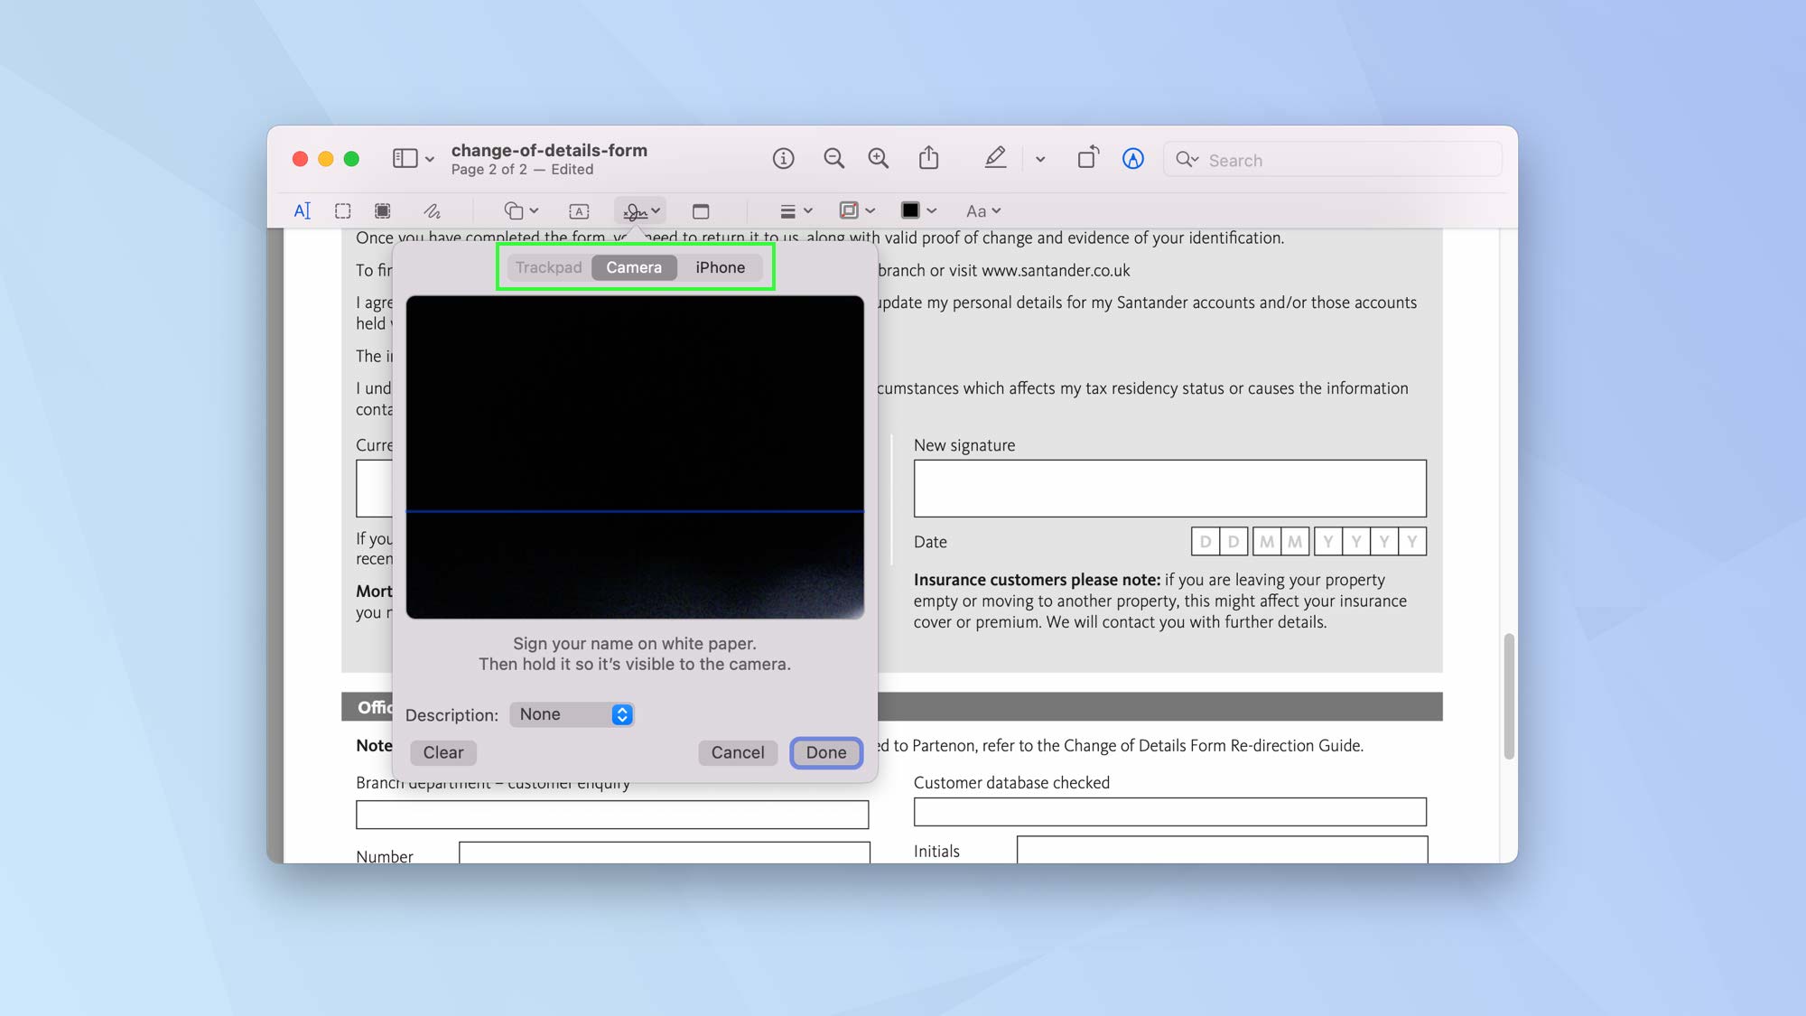Open the Info inspector icon
1806x1016 pixels.
[783, 157]
